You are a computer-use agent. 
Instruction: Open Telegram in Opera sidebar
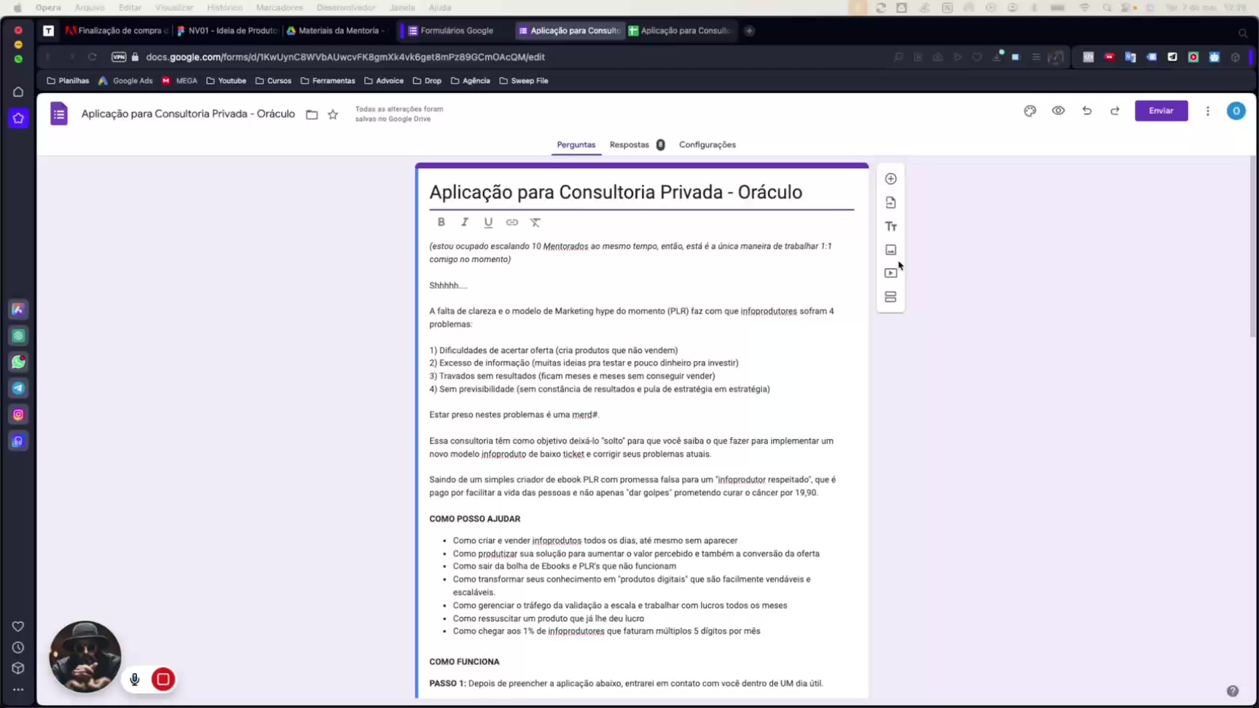pos(18,388)
